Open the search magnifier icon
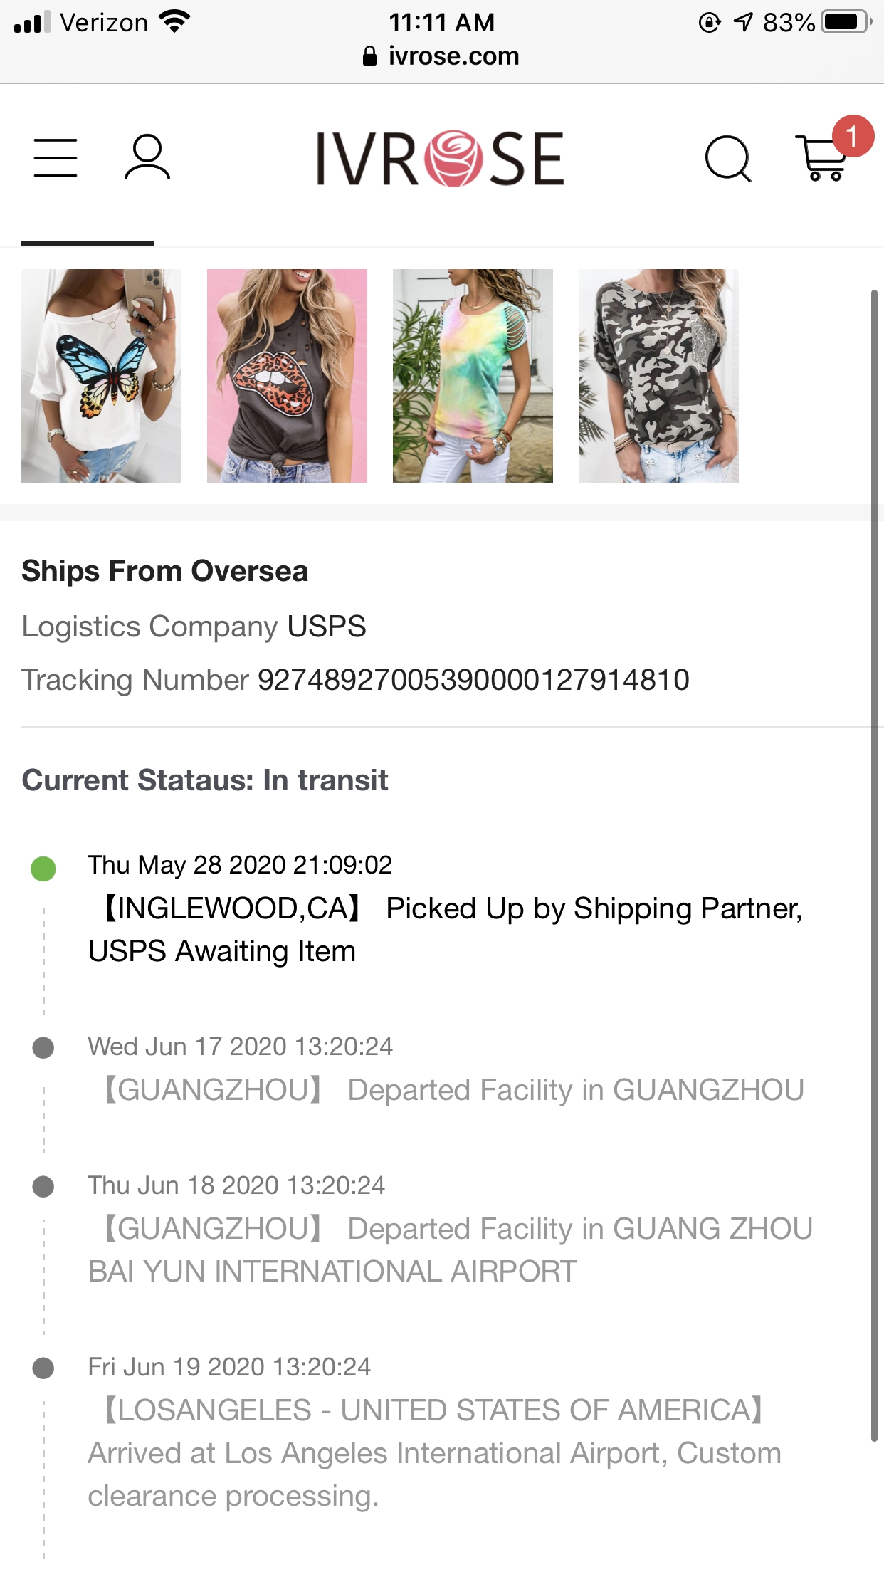 (x=727, y=159)
